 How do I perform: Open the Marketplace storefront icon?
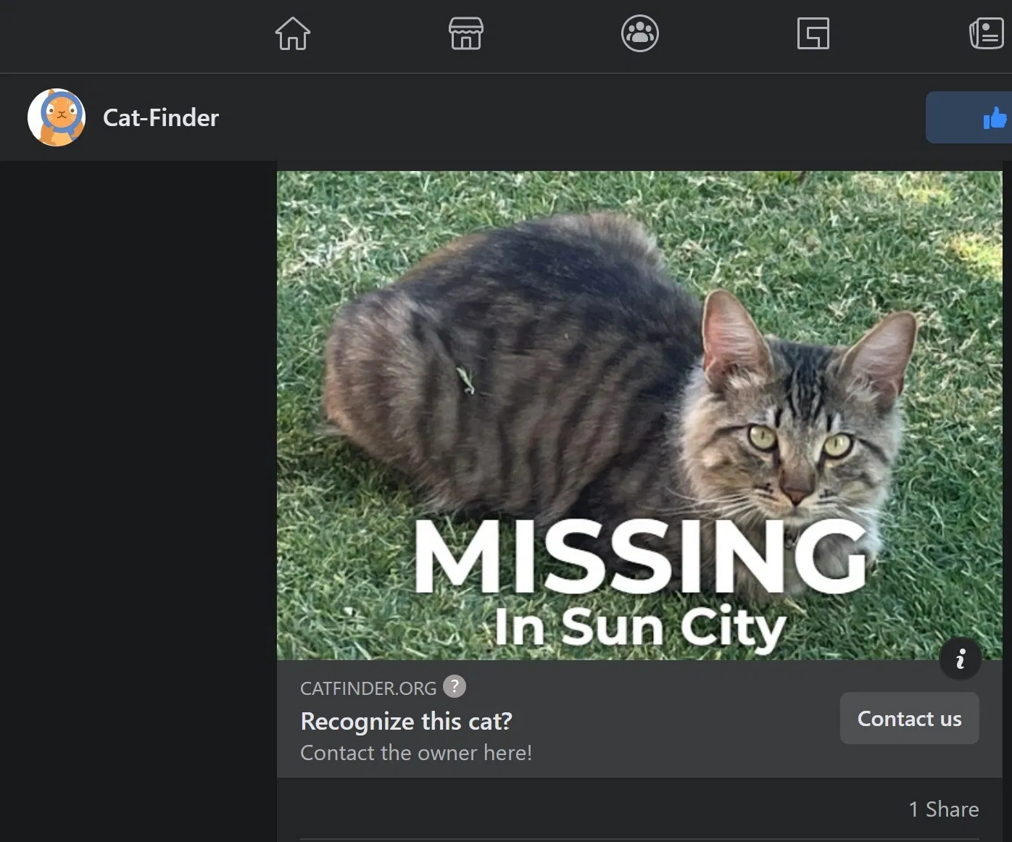point(466,33)
